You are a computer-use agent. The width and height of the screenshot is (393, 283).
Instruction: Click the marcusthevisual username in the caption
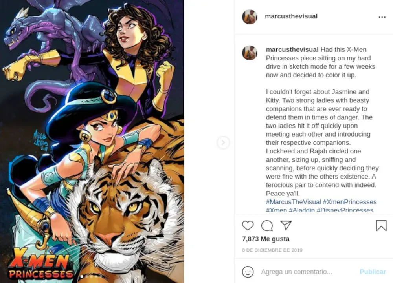(x=292, y=50)
